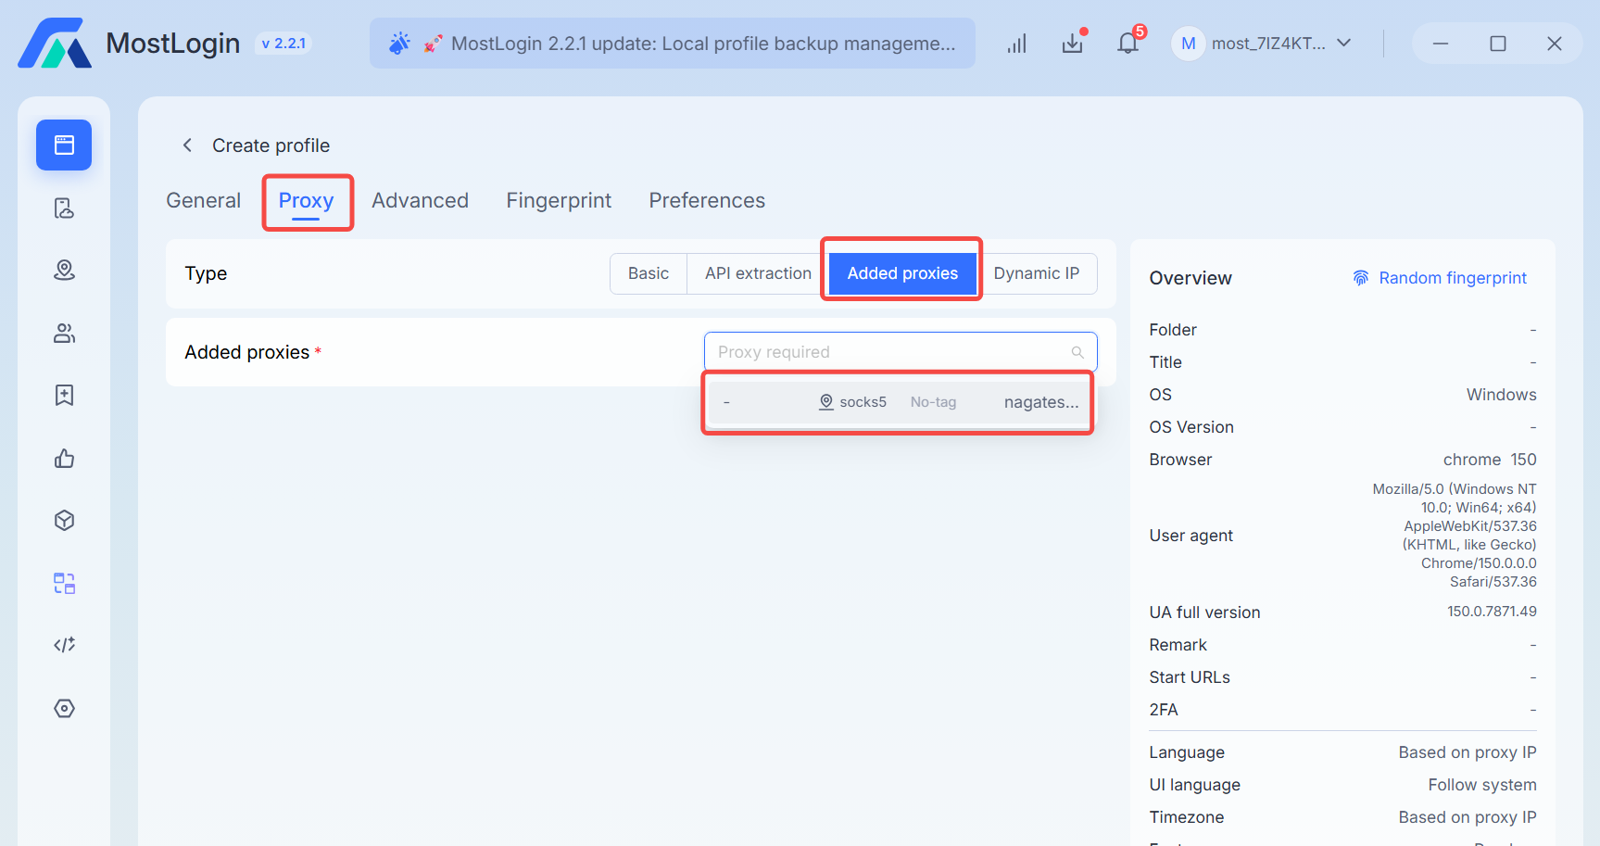Open the thumbs-up referral sidebar icon
The height and width of the screenshot is (846, 1600).
pos(64,458)
